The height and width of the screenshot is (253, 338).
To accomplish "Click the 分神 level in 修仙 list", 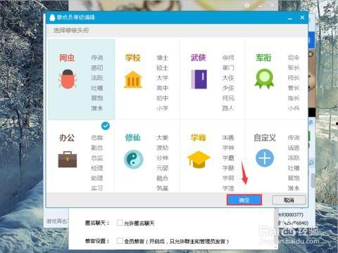I will (163, 158).
